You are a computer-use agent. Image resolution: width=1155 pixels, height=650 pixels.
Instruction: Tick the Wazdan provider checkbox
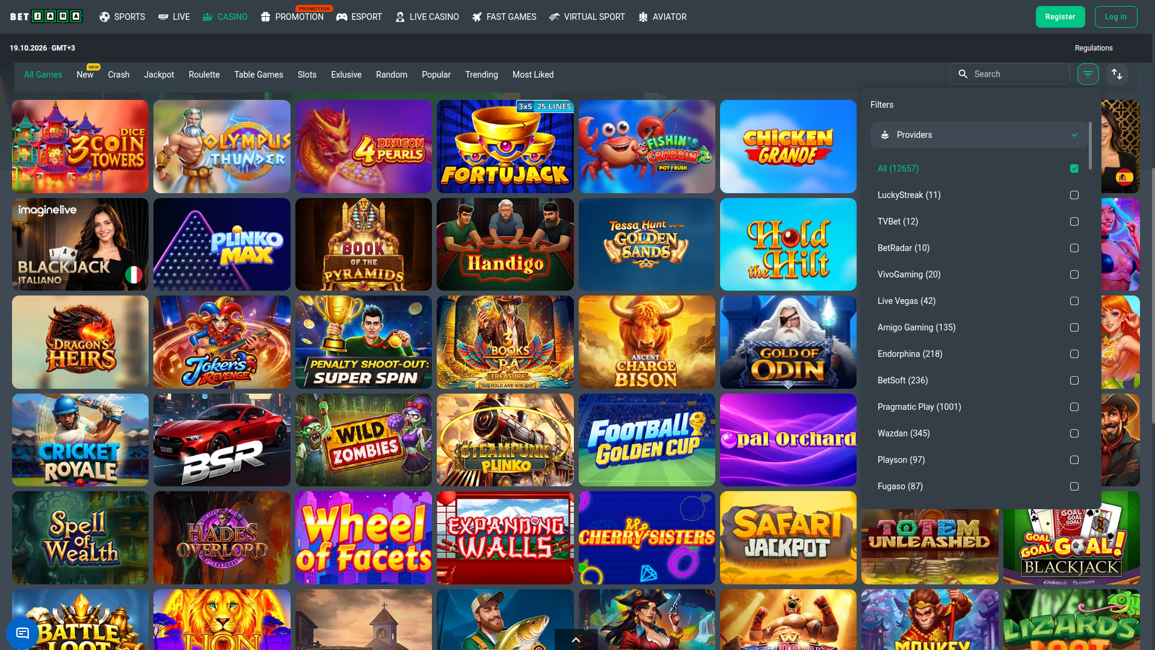coord(1074,433)
